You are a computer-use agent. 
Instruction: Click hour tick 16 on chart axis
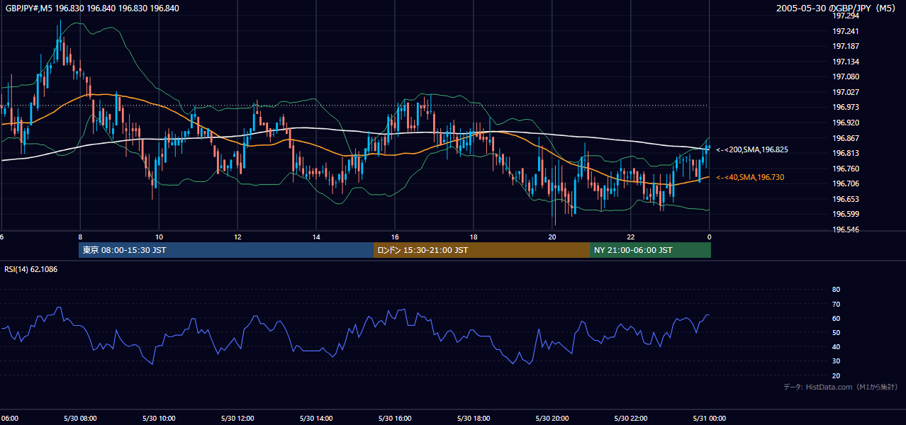pos(395,237)
